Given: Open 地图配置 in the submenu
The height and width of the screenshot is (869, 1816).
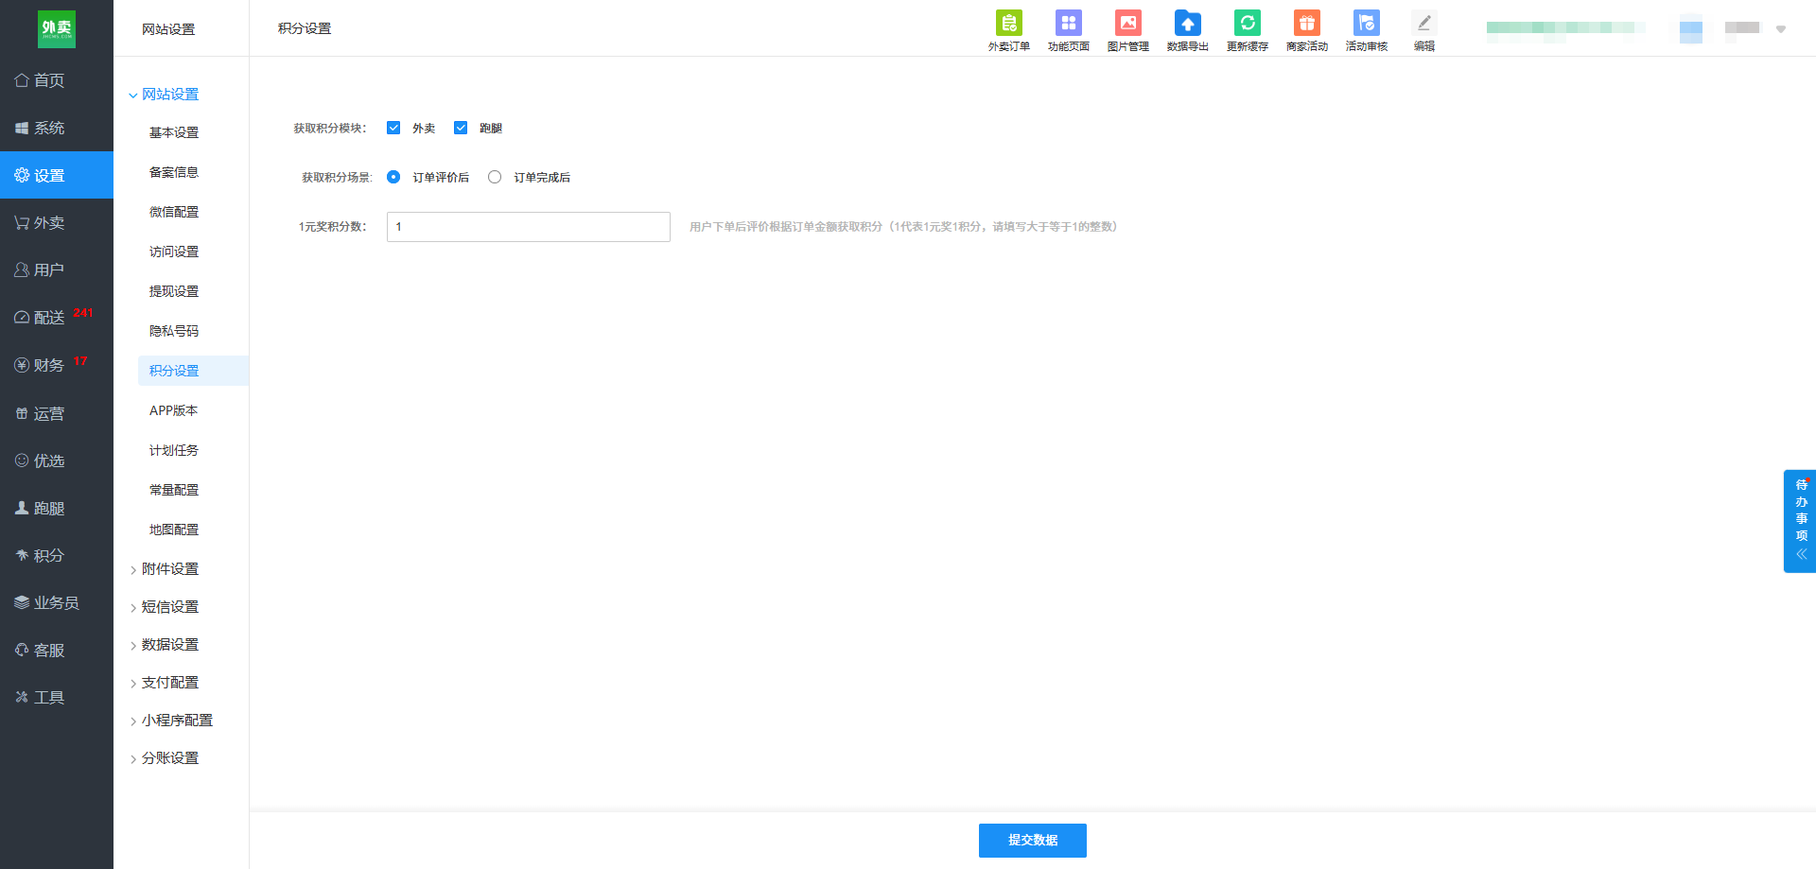Looking at the screenshot, I should [x=174, y=530].
